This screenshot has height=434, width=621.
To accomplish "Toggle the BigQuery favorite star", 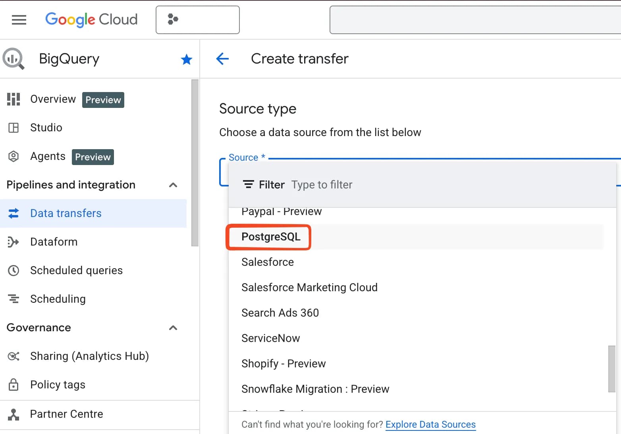I will click(186, 59).
